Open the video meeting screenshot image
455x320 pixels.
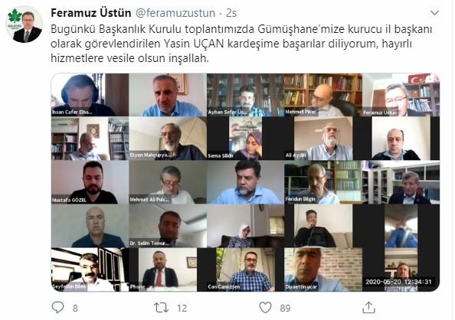click(x=245, y=182)
